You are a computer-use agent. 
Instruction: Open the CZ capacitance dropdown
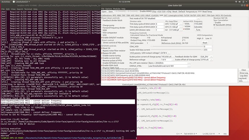(175, 30)
